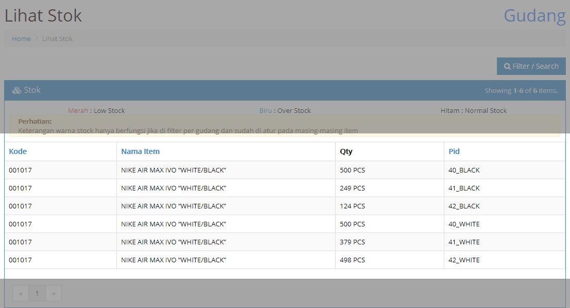Viewport: 570px width, 308px height.
Task: Select page 1 in pagination
Action: tap(37, 293)
